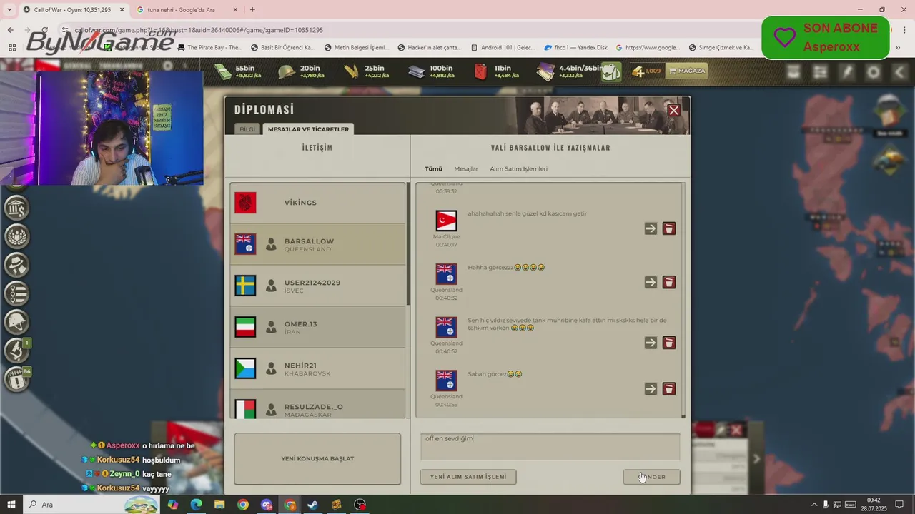
Task: Delete the 'Sabah görcez' message
Action: pos(669,389)
